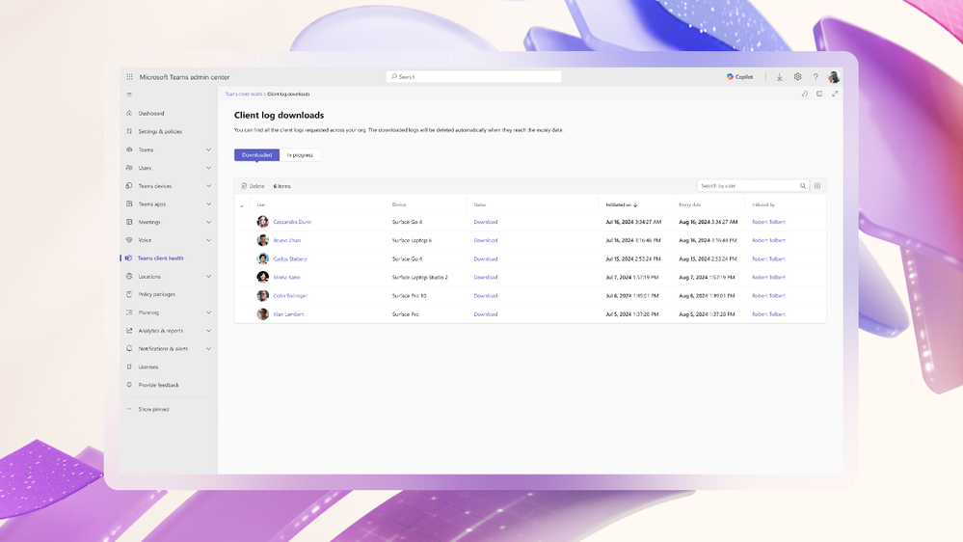Sort by Initiated on column
This screenshot has width=963, height=542.
pyautogui.click(x=622, y=204)
